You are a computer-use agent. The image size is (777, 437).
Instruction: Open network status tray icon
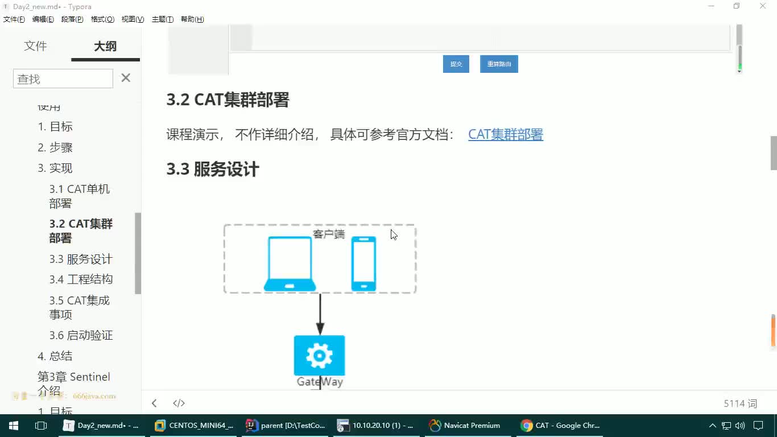[x=726, y=426]
